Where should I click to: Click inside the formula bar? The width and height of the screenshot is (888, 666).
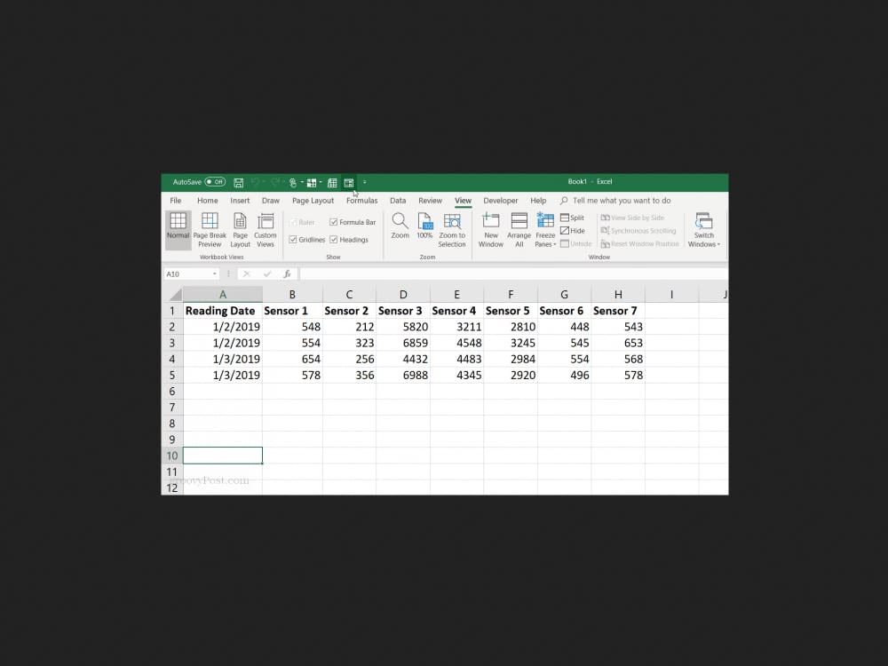pyautogui.click(x=513, y=274)
